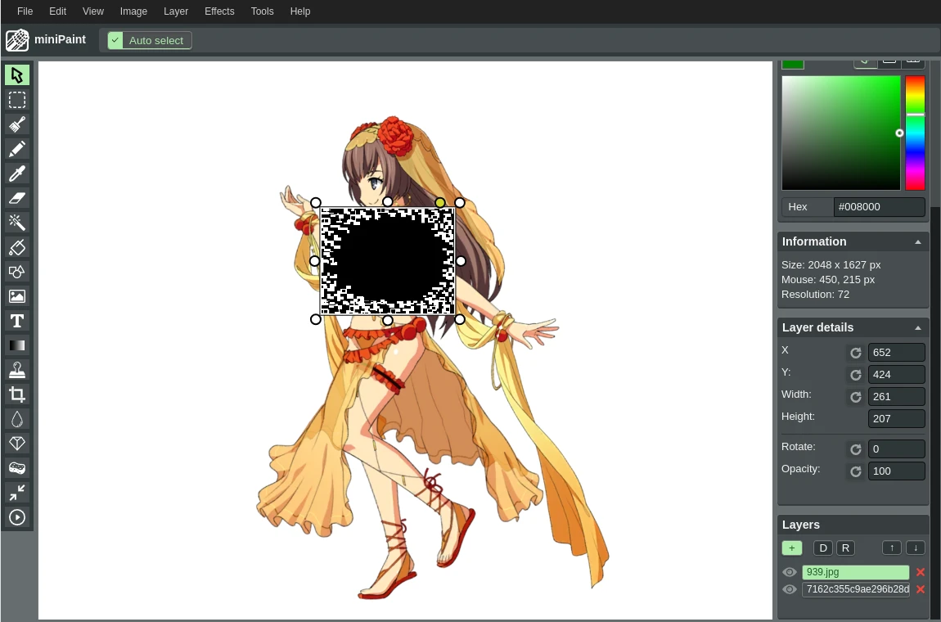This screenshot has height=622, width=941.
Task: Switch to the Eraser tool
Action: pos(17,197)
